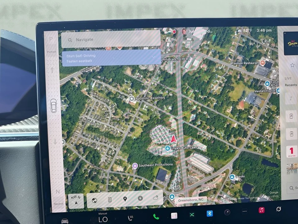This screenshot has width=298, height=224.
Task: Tap Greensboro, NC location label
Action: [191, 200]
